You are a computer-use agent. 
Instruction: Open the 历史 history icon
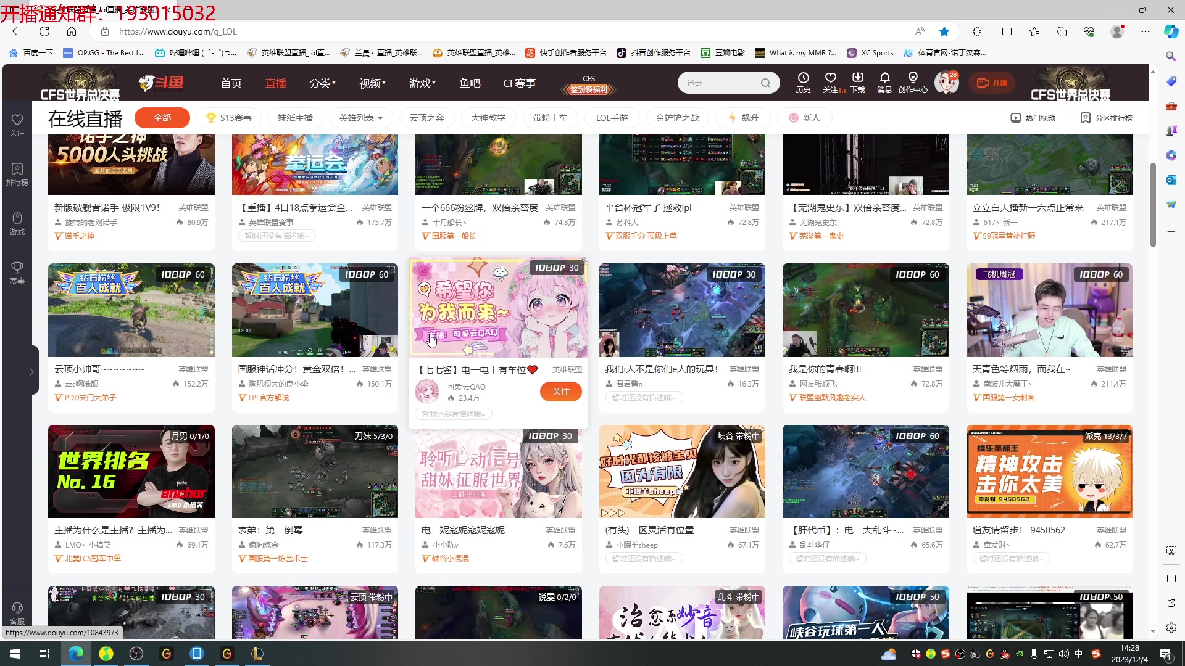[803, 83]
